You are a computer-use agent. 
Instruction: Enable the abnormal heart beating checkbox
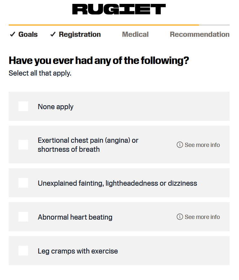[x=23, y=217]
